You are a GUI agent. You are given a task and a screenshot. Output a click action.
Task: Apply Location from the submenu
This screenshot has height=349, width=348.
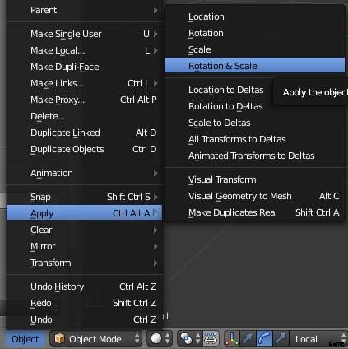254,16
